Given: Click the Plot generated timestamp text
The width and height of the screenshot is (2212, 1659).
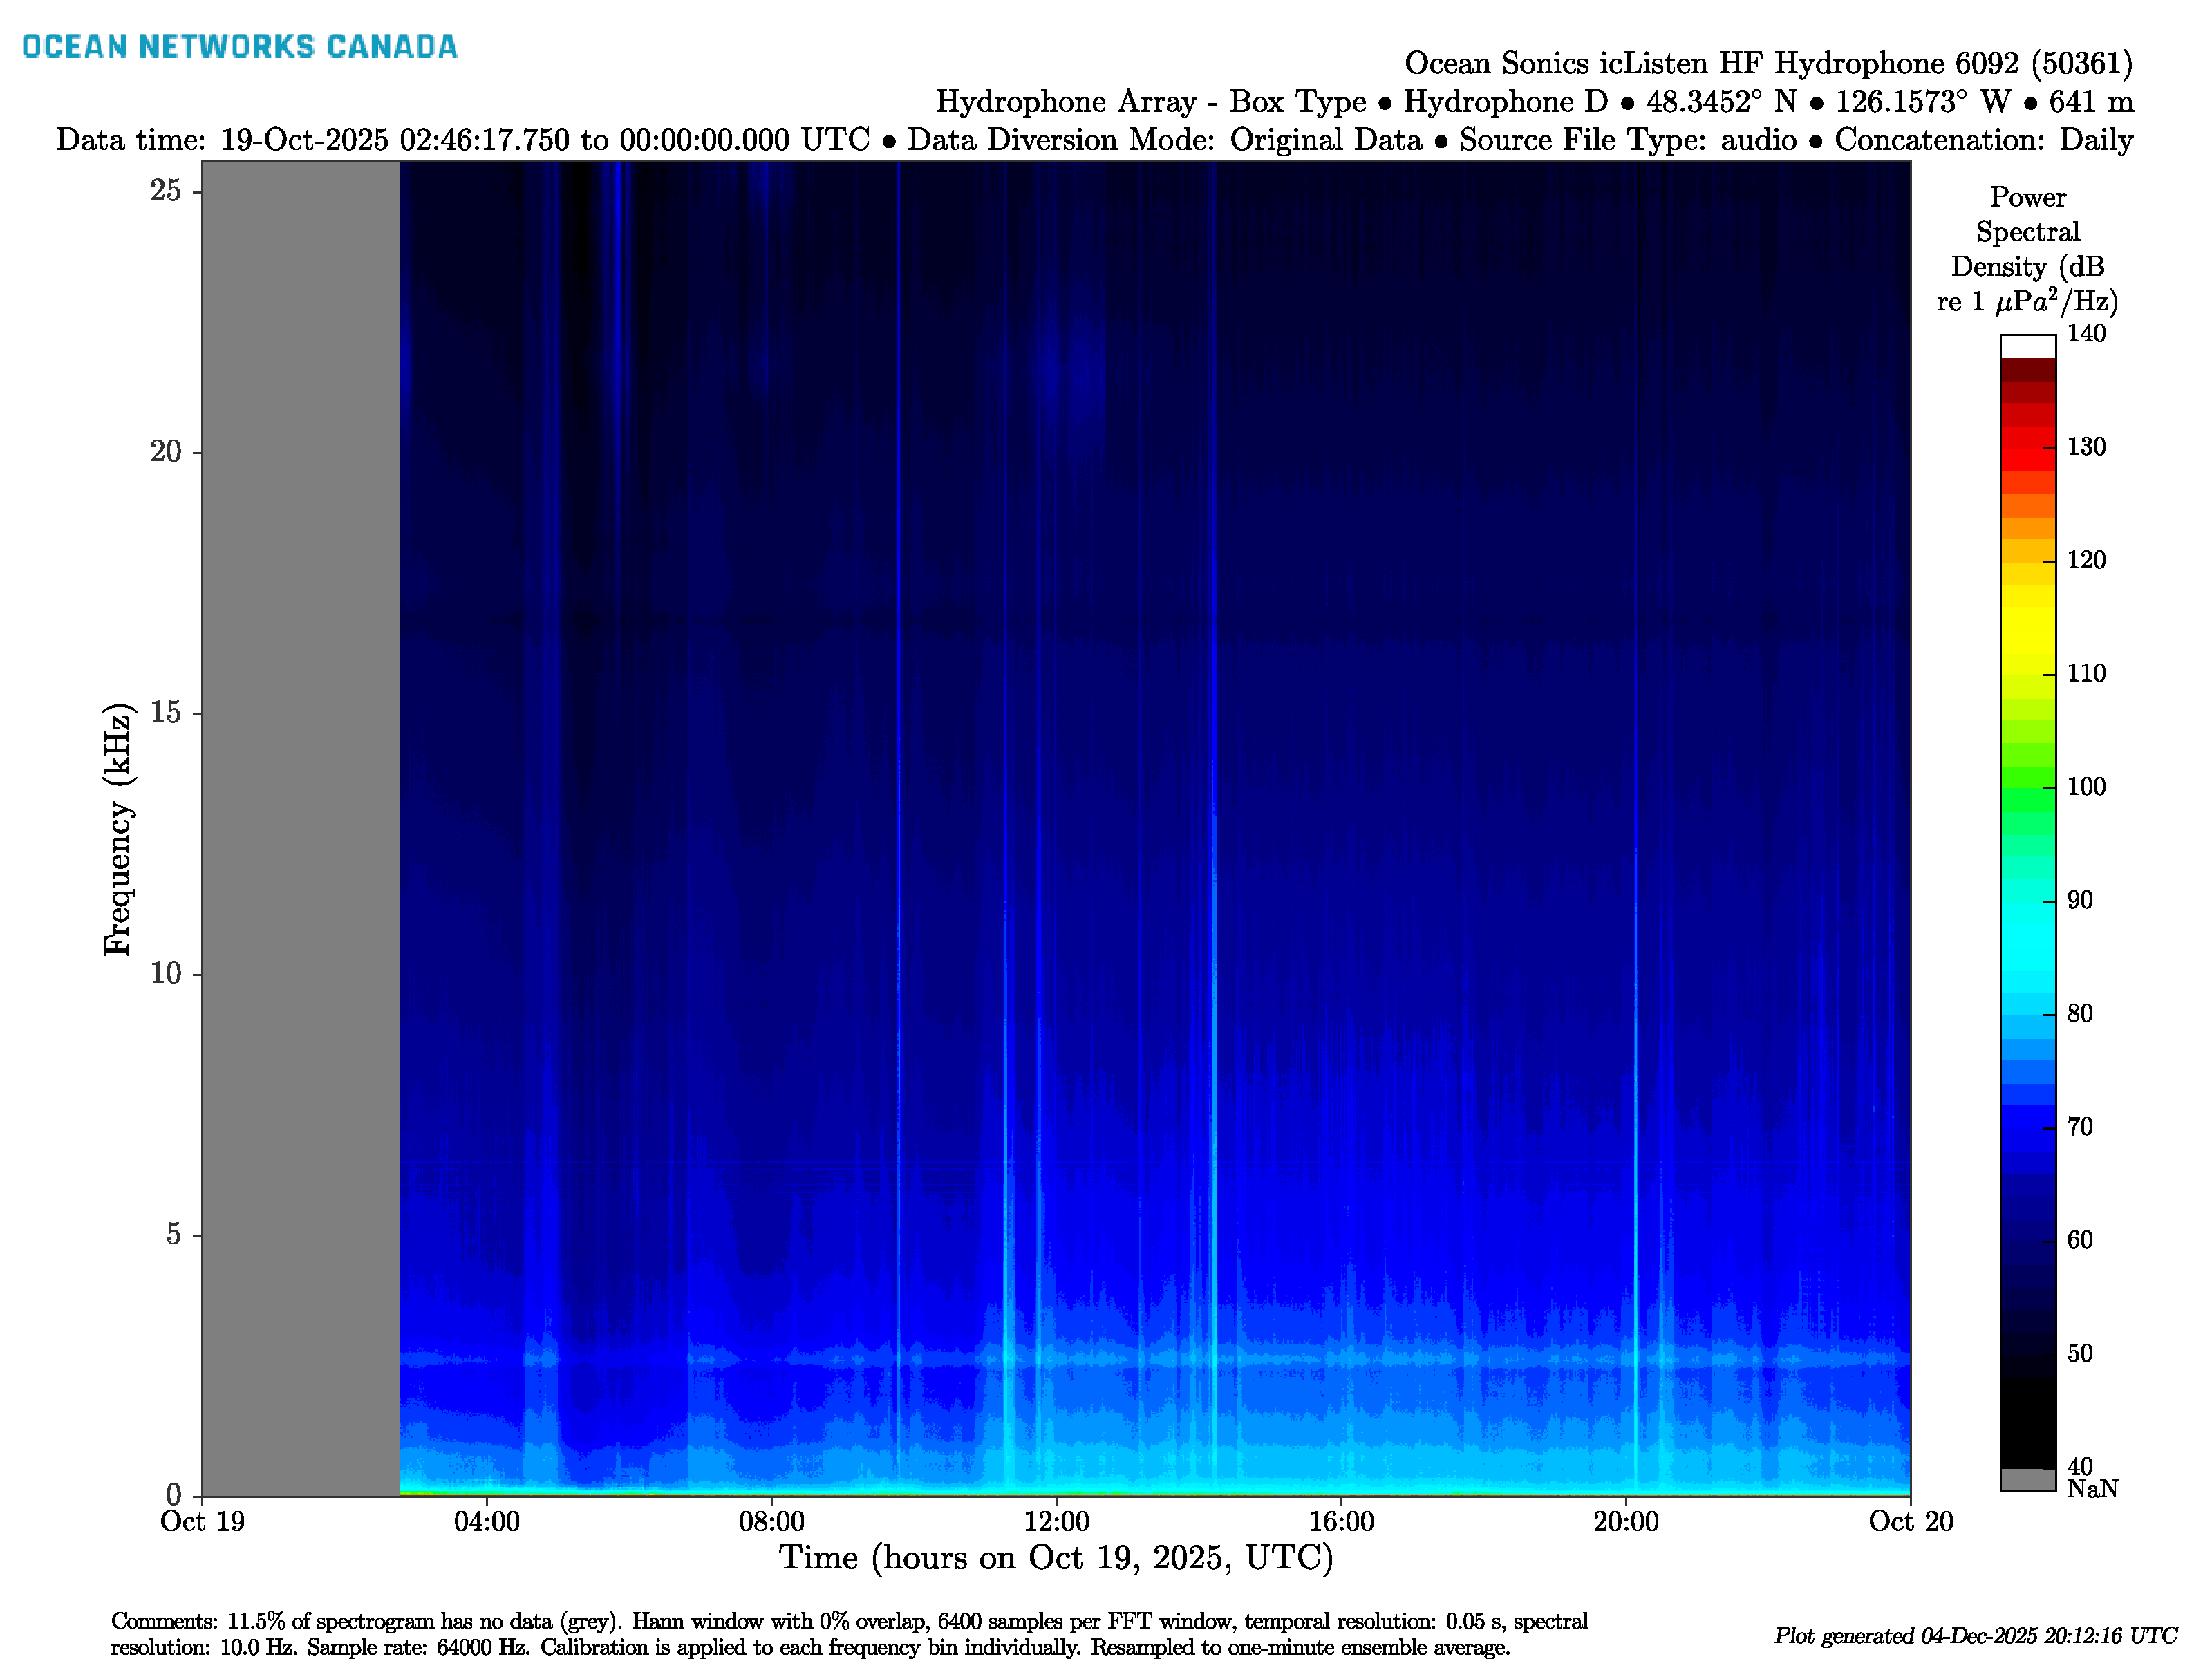Looking at the screenshot, I should 1975,1636.
